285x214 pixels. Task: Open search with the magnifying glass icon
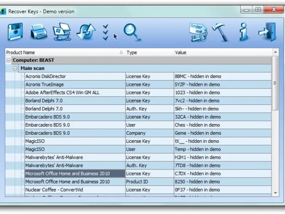coord(132,32)
